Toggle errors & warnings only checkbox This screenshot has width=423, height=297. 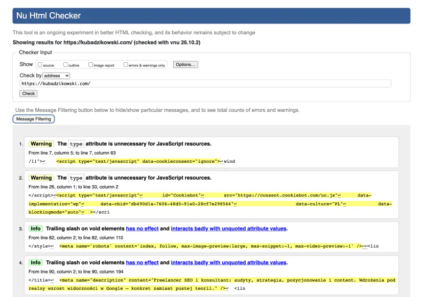pos(126,65)
